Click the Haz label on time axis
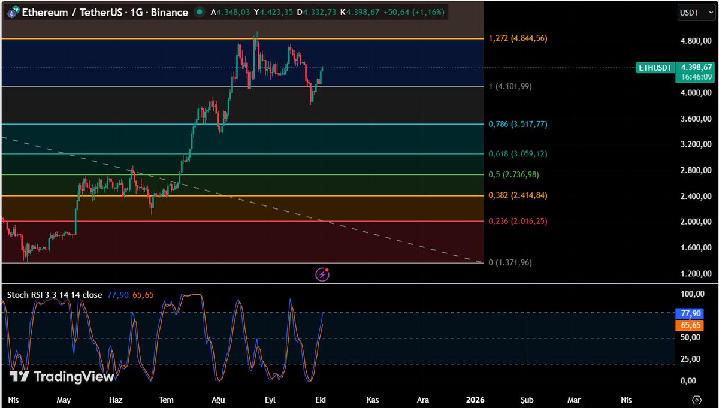Image resolution: width=719 pixels, height=408 pixels. [x=116, y=400]
